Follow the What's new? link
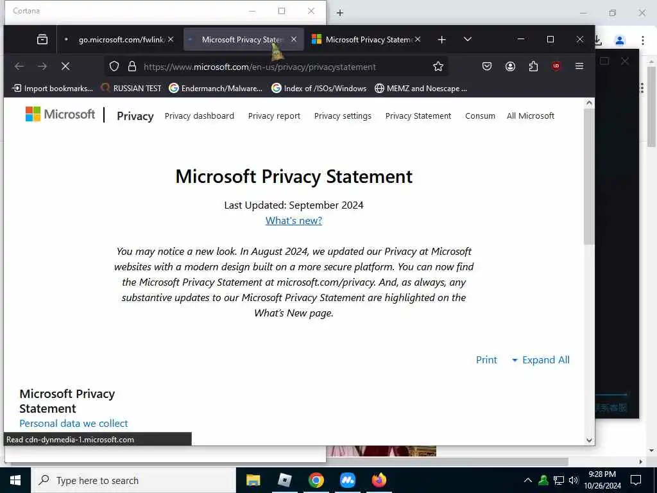 pos(294,221)
